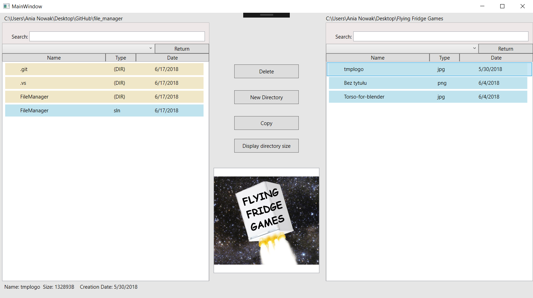Sort left pane by Date column
The width and height of the screenshot is (533, 298).
coord(172,58)
